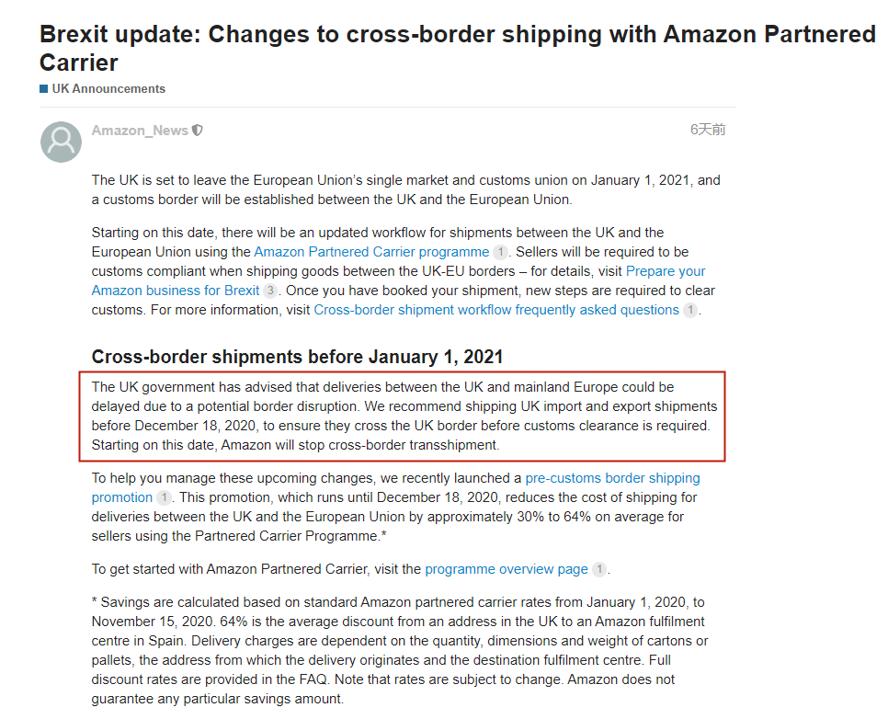Click the blue square beside UK Announcements
The height and width of the screenshot is (719, 888).
[x=43, y=89]
